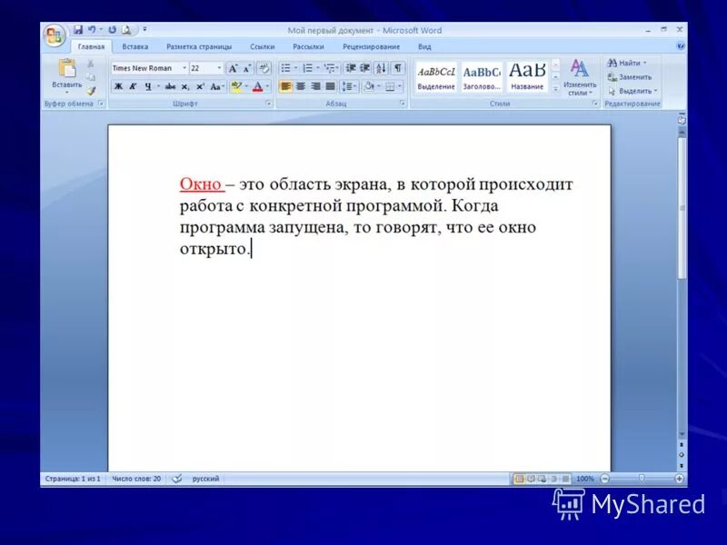Open Word help with the question mark icon

[681, 46]
